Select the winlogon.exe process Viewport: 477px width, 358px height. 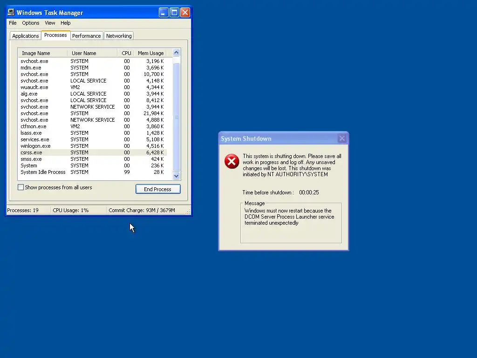point(93,146)
